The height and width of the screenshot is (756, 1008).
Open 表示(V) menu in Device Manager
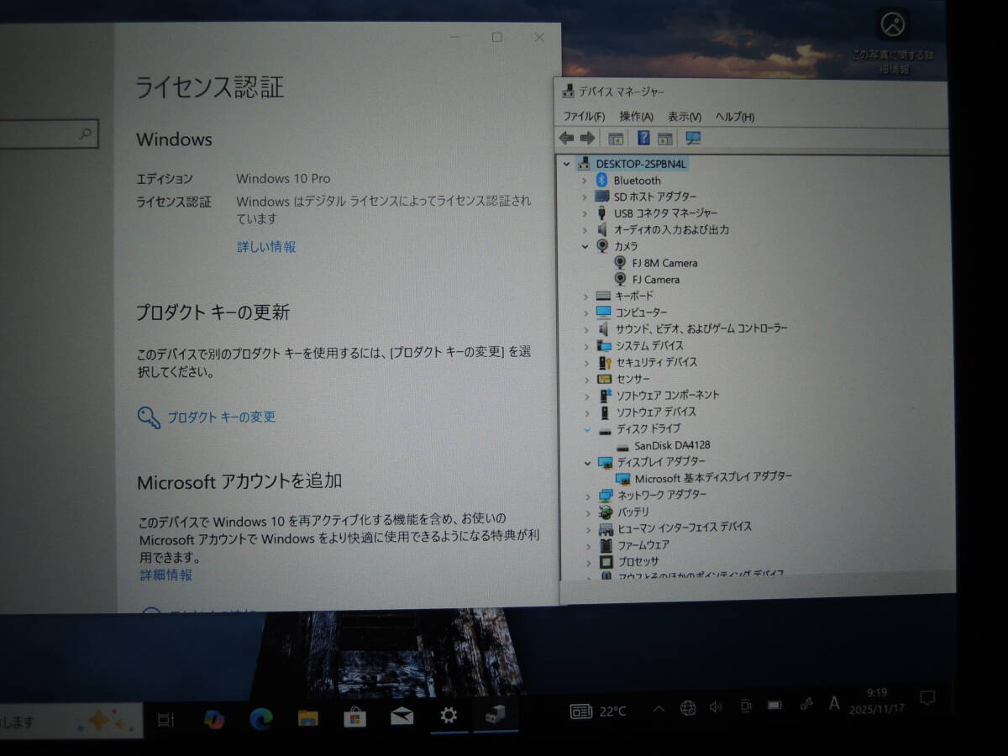(685, 117)
